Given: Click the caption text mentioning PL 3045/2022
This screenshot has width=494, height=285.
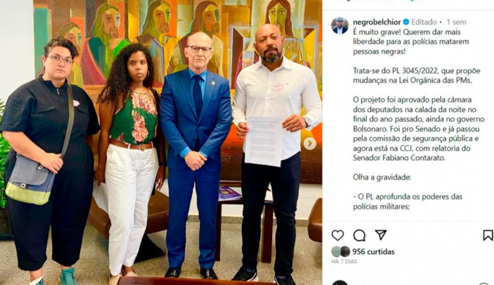Looking at the screenshot, I should click(x=417, y=75).
